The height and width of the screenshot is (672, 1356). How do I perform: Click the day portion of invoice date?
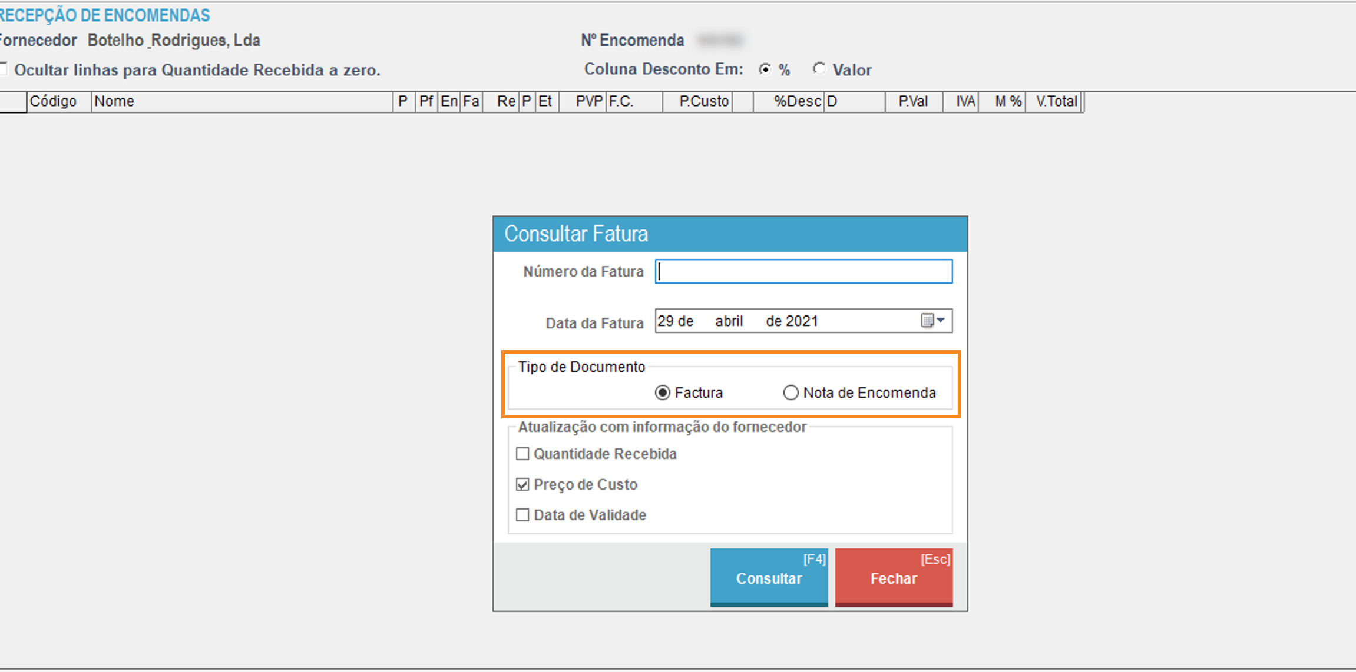tap(666, 321)
